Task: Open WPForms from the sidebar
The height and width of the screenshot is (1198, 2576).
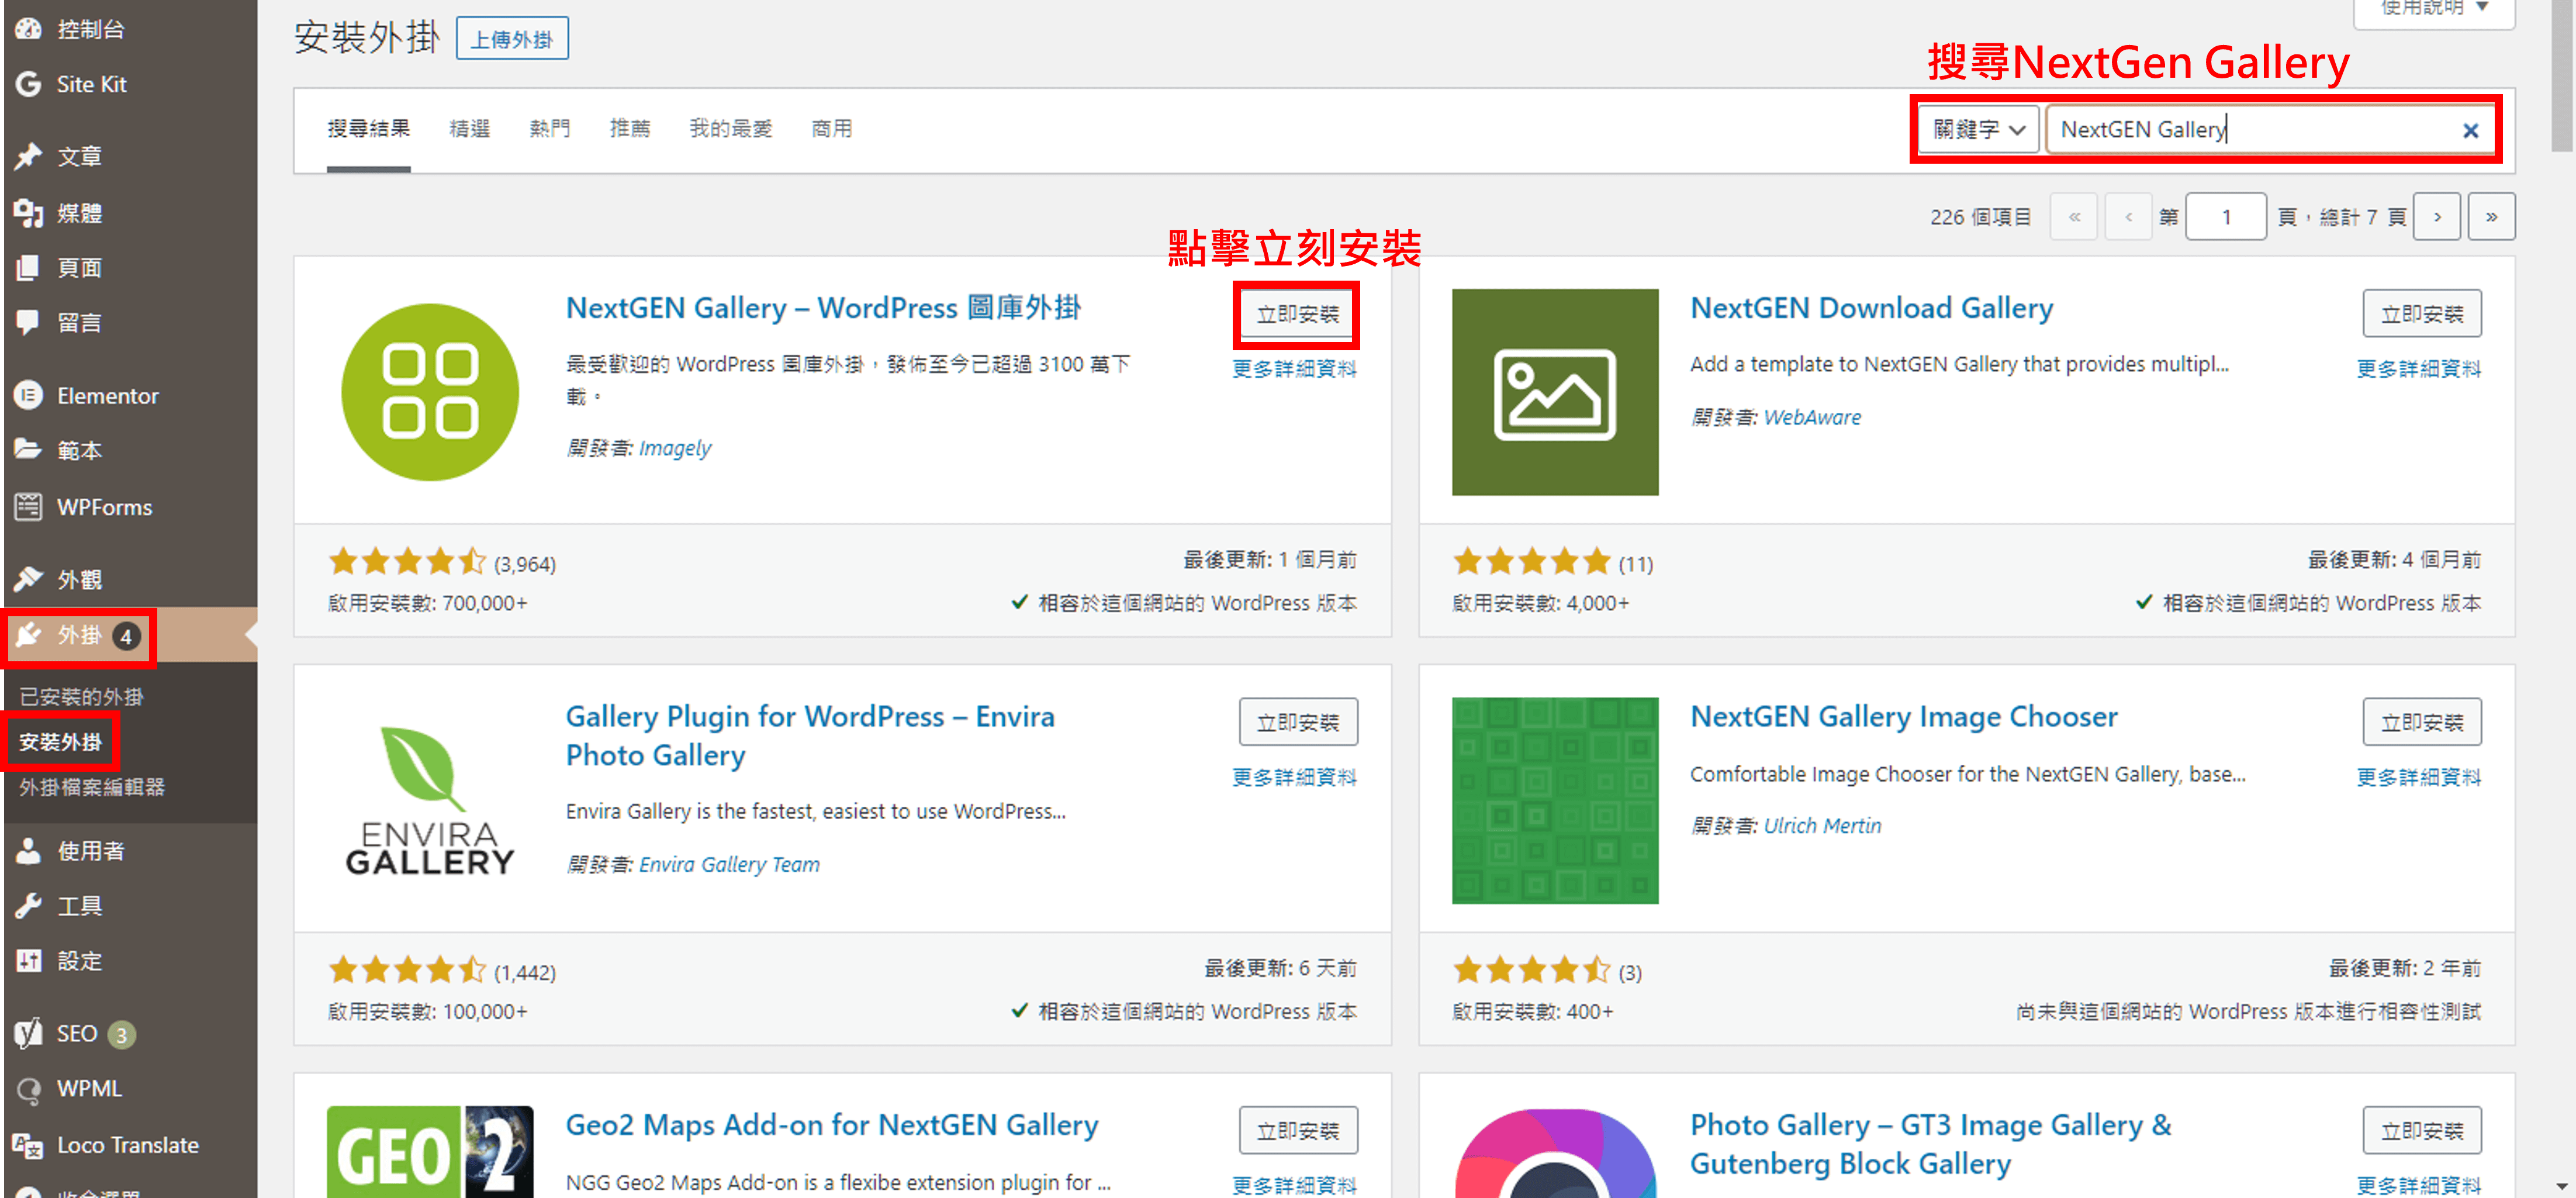Action: (x=103, y=507)
